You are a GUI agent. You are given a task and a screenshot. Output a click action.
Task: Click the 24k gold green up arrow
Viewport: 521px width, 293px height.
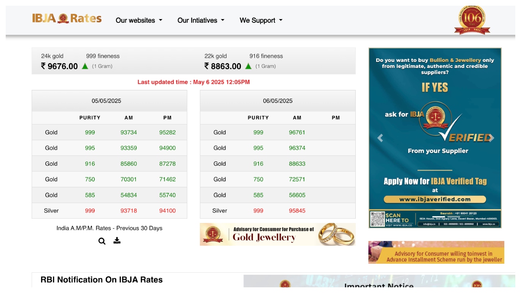(x=85, y=66)
